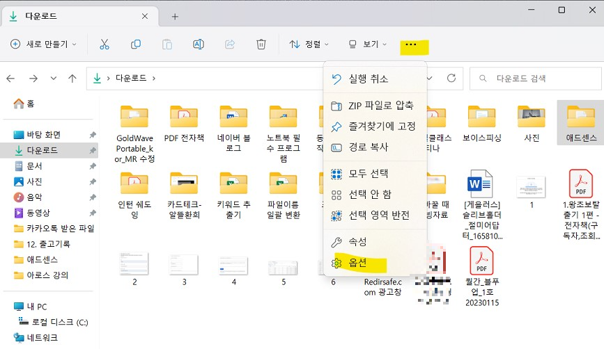Select the 1.왕초보탈출기 PDF file
This screenshot has width=604, height=349.
(581, 205)
